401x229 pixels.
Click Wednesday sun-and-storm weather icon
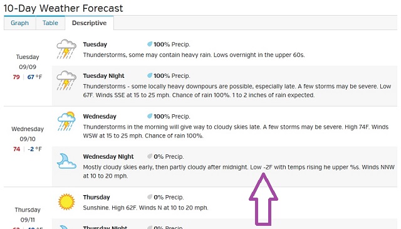pos(66,121)
